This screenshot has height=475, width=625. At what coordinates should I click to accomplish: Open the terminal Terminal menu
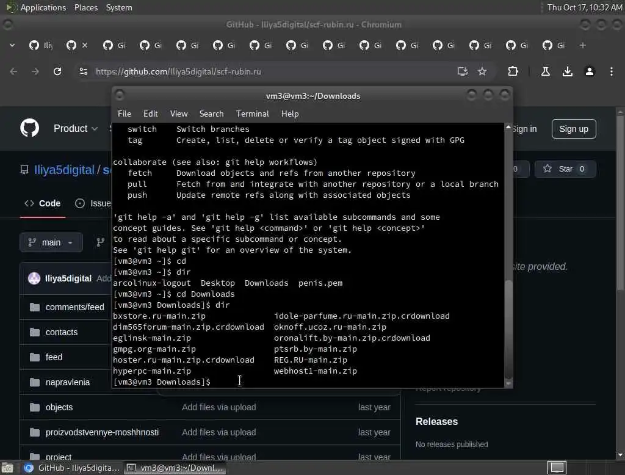coord(252,114)
